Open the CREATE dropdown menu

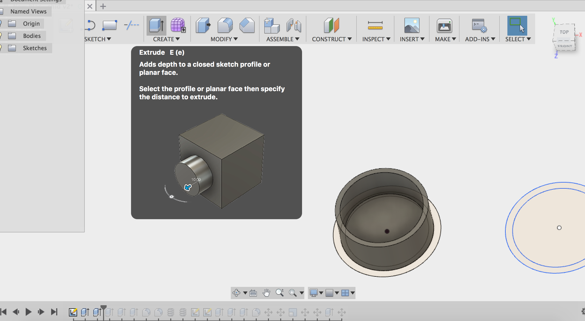[166, 39]
